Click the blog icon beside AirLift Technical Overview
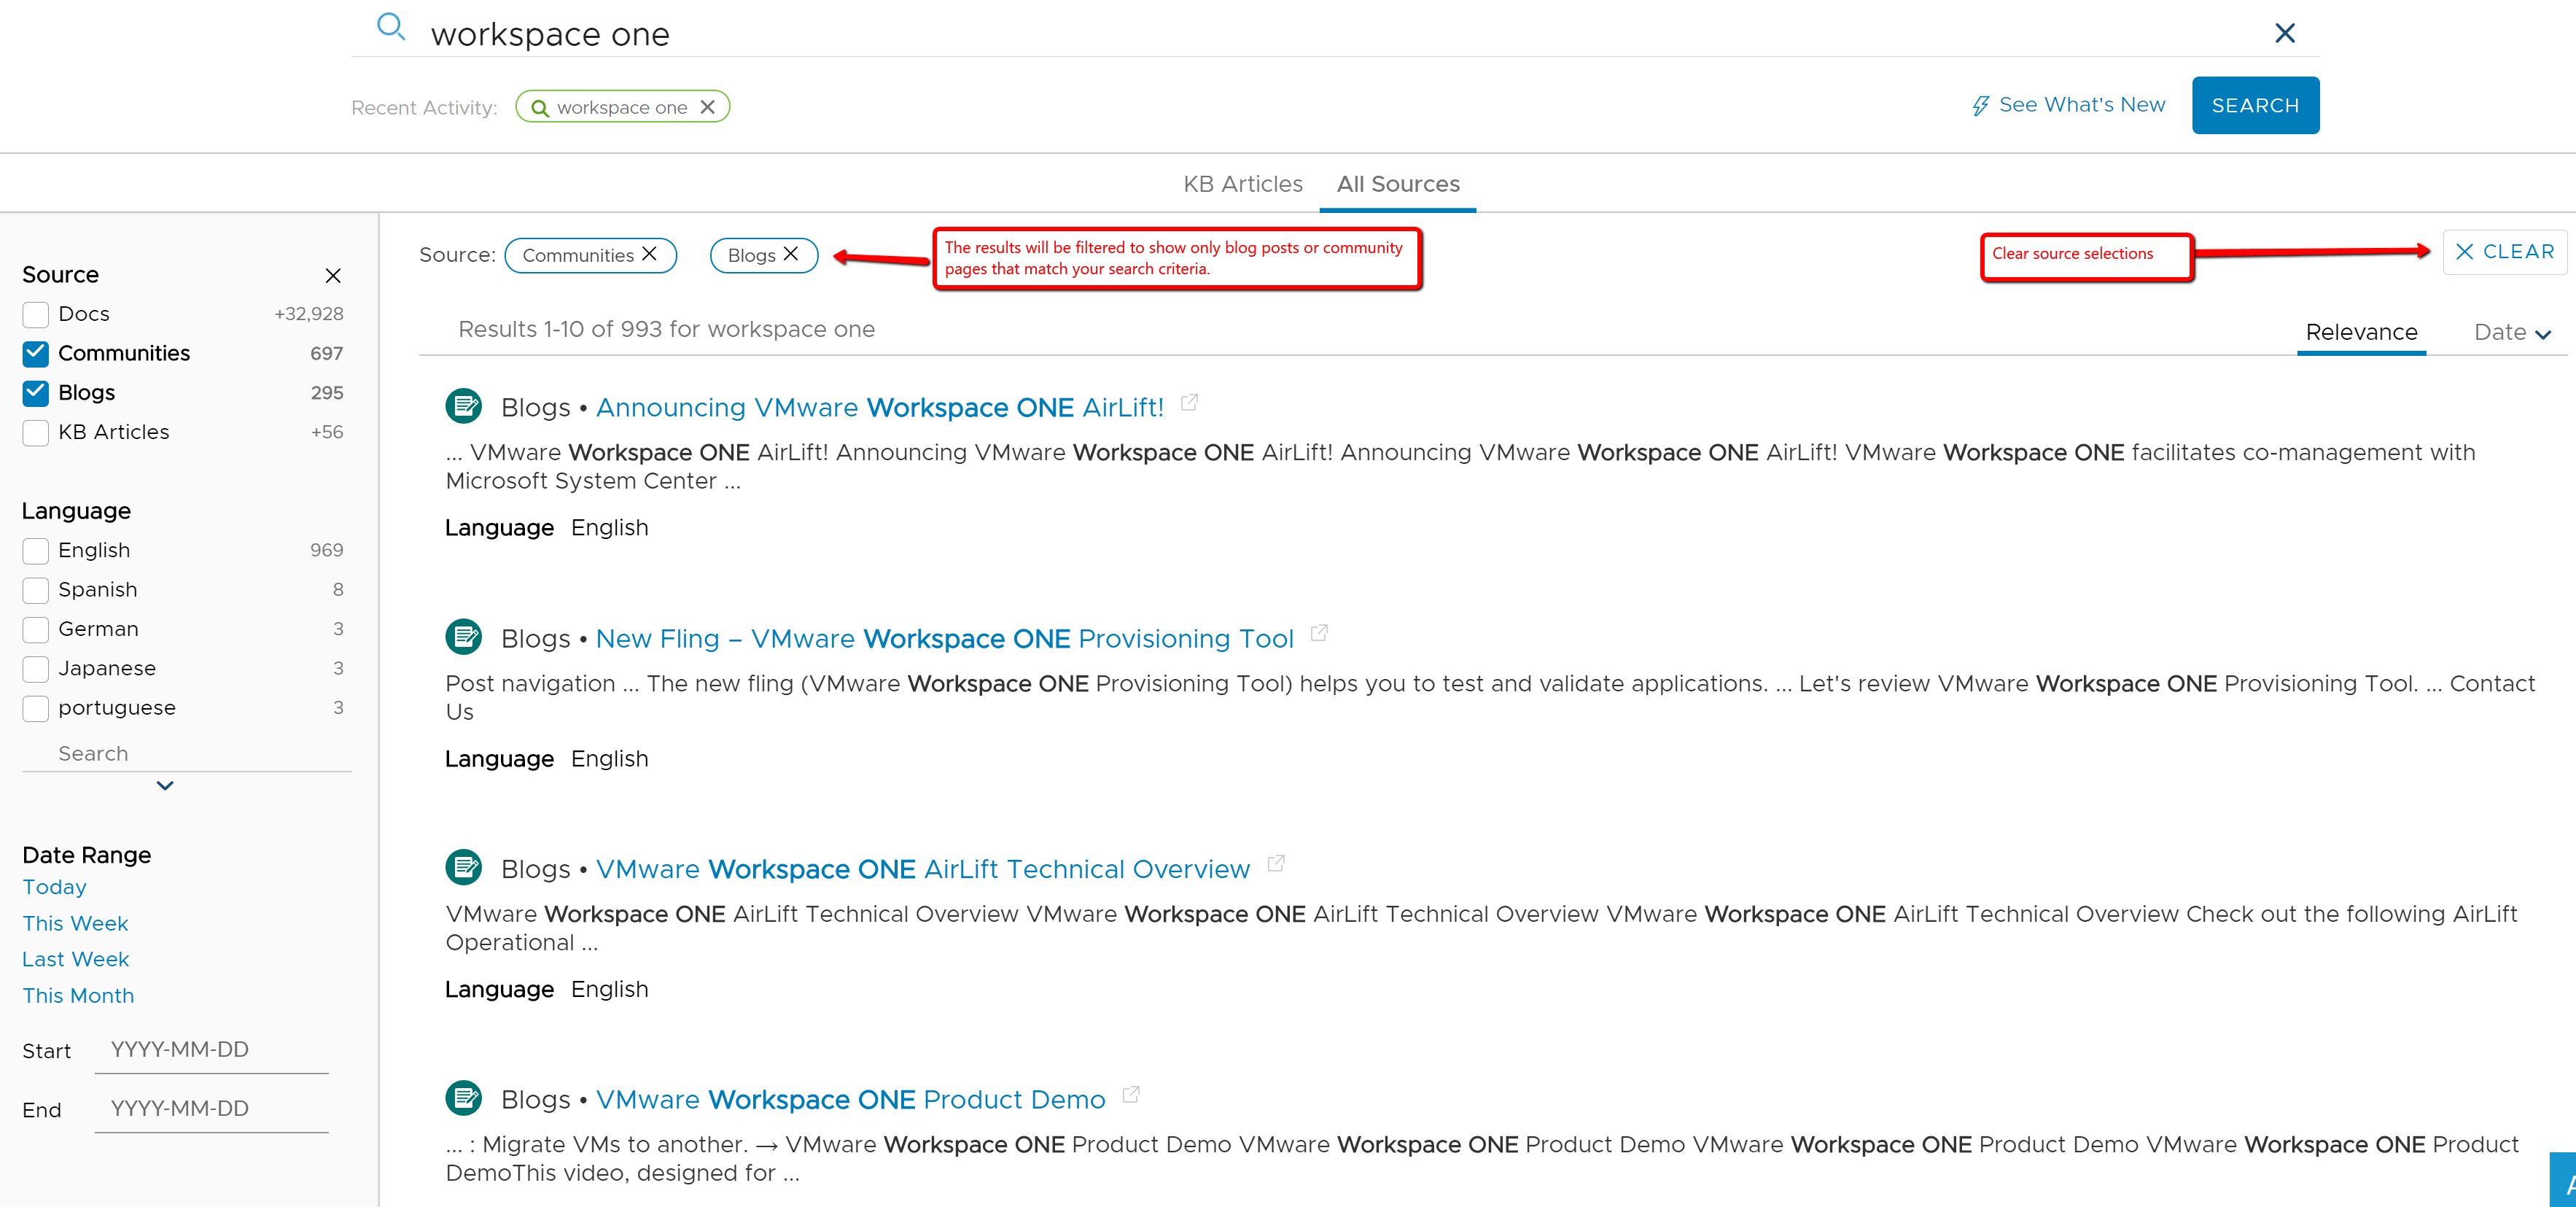Viewport: 2576px width, 1207px height. [x=464, y=867]
